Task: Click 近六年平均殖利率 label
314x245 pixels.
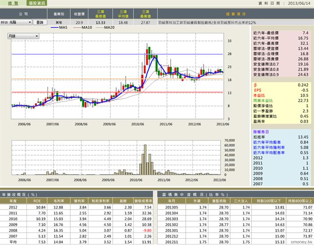Action: click(x=269, y=147)
